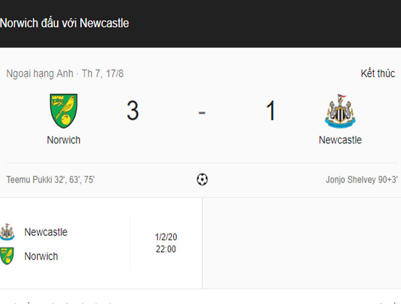
Task: Click Jonjo Shelvey 90+3' scorer text
Action: click(x=362, y=180)
